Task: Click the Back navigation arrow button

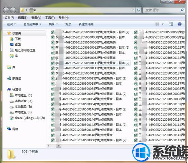Action: [6, 10]
